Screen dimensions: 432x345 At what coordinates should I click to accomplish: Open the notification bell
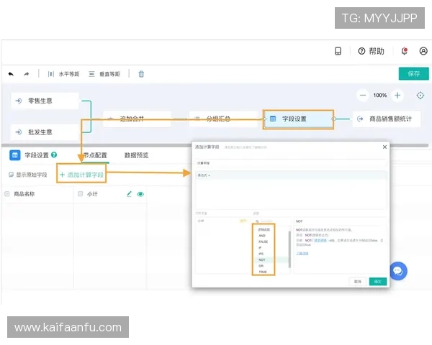pos(404,51)
